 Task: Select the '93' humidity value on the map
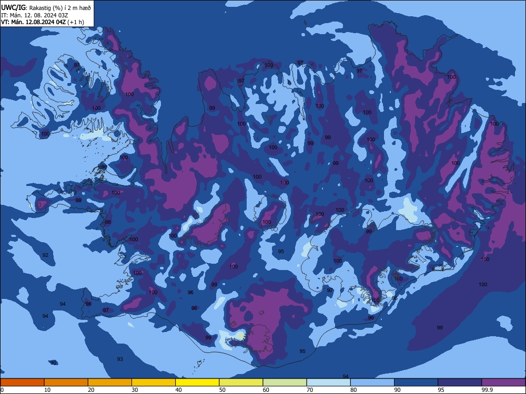120,359
